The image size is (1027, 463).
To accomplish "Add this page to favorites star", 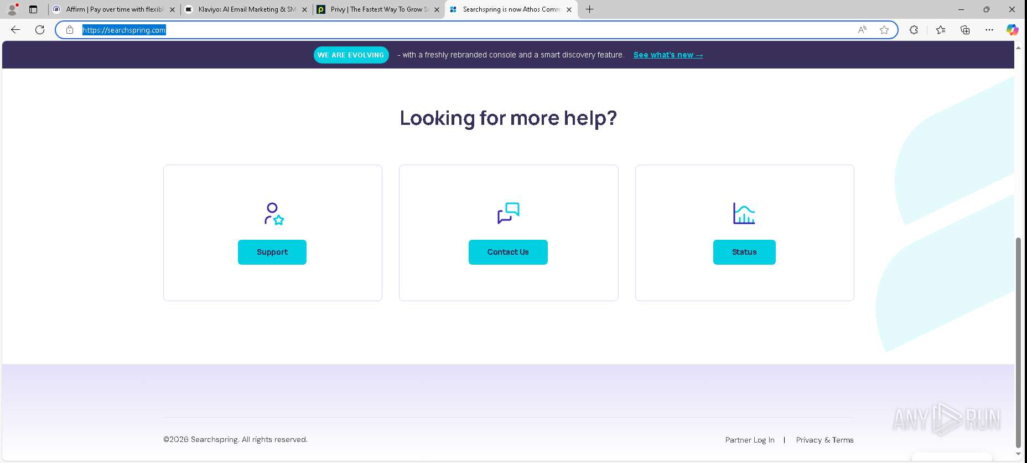I will [884, 30].
